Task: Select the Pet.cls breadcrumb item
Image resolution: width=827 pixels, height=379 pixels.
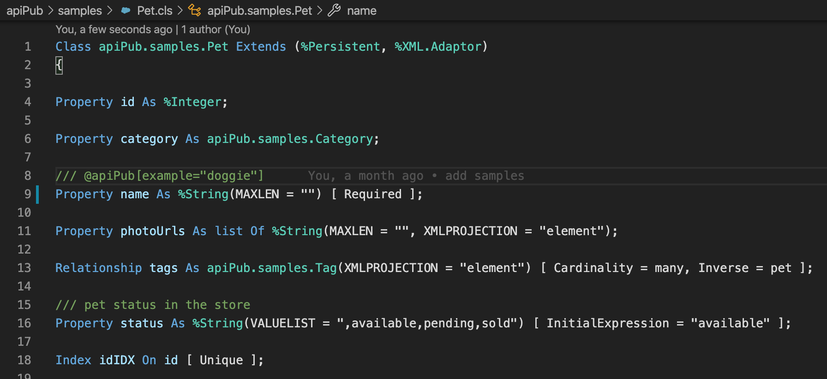Action: (x=155, y=10)
